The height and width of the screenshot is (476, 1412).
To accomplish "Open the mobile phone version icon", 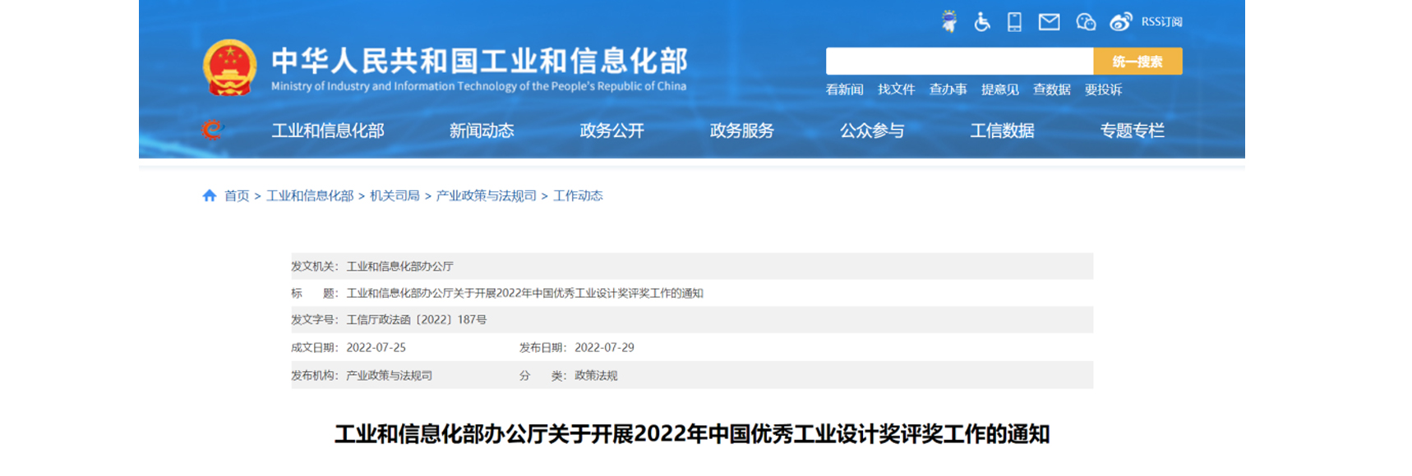I will [1015, 22].
